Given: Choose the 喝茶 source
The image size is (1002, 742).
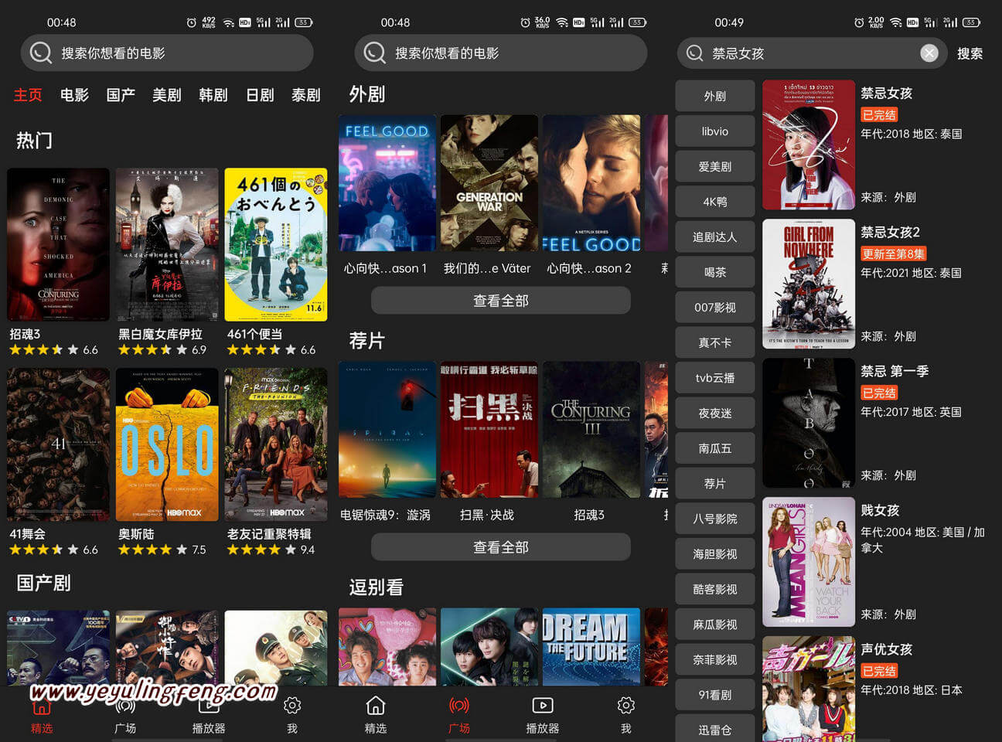Looking at the screenshot, I should coord(715,272).
